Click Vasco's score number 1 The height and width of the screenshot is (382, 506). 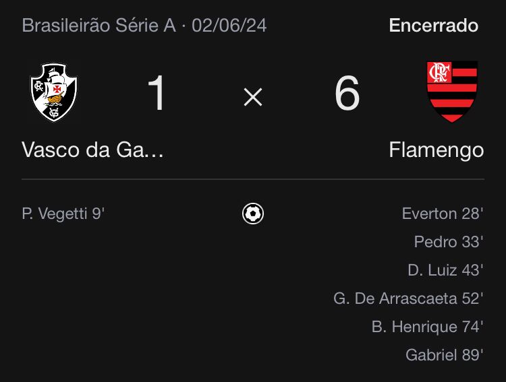coord(157,93)
